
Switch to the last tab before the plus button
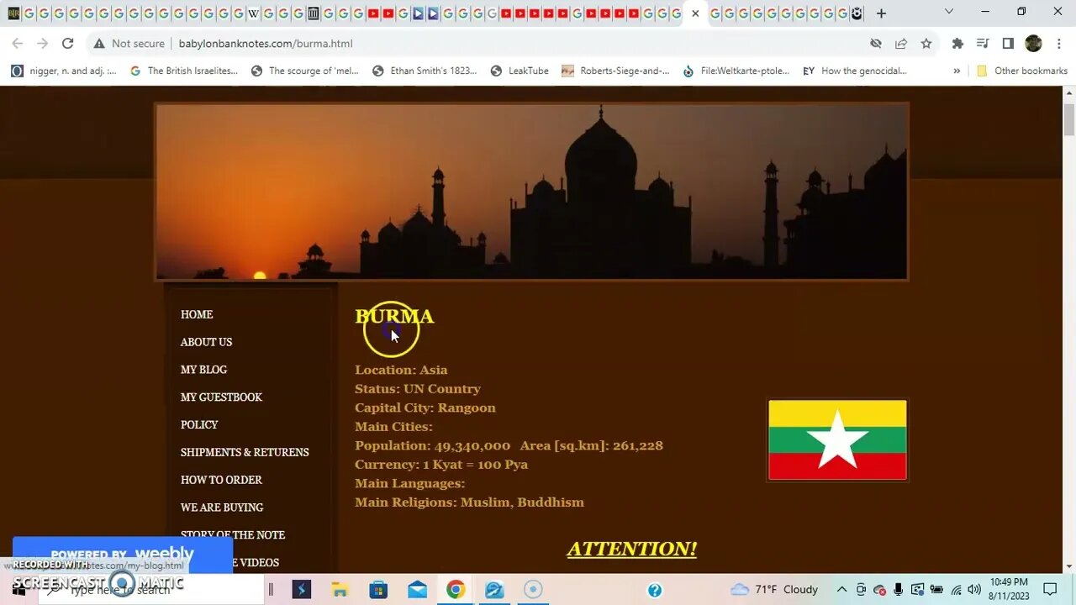click(x=857, y=13)
